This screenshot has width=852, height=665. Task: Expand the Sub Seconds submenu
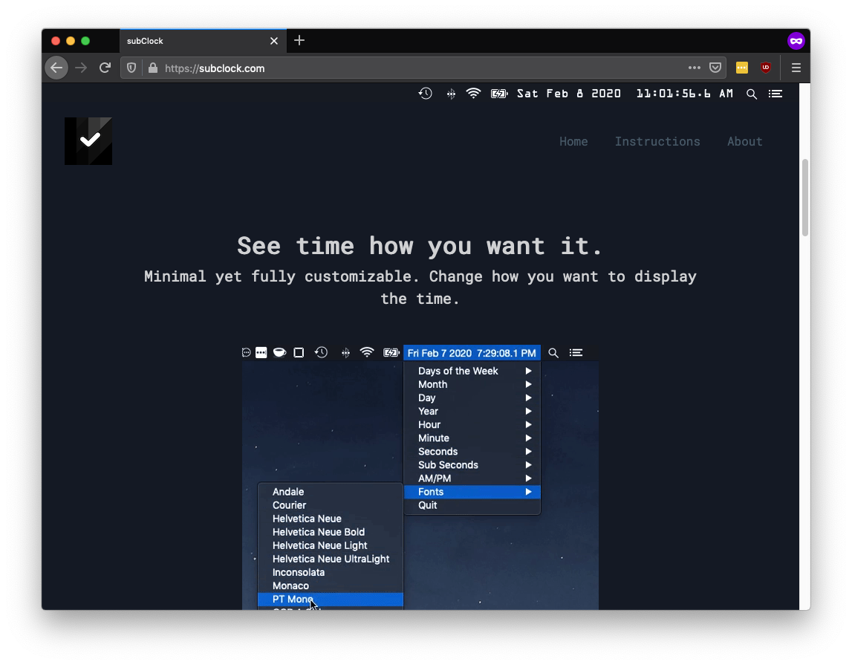click(472, 465)
